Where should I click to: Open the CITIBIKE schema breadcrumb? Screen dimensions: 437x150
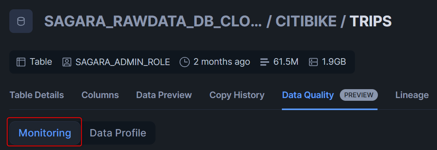[306, 21]
